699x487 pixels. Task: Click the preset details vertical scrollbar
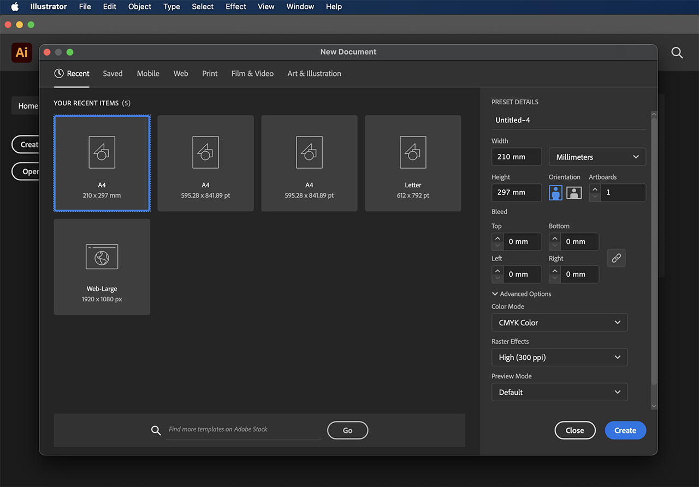pos(654,251)
